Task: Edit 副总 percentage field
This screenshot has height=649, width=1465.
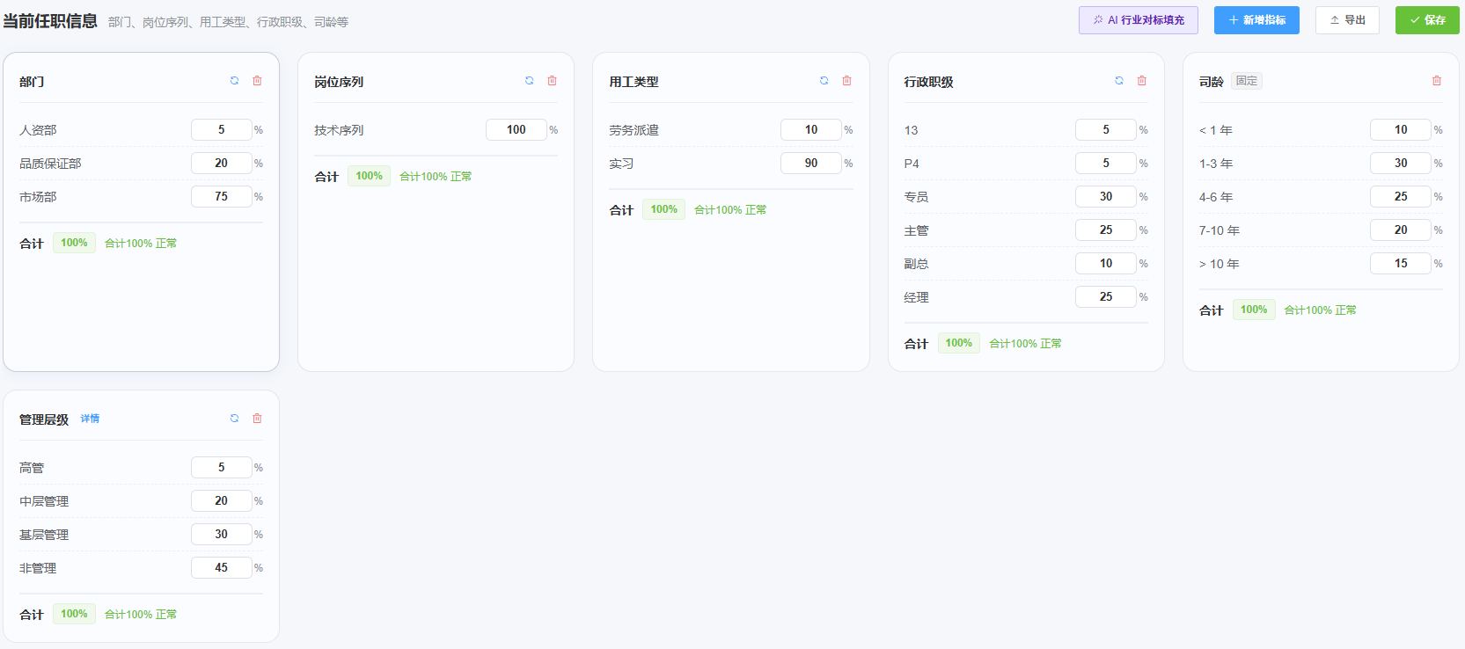Action: click(1106, 264)
